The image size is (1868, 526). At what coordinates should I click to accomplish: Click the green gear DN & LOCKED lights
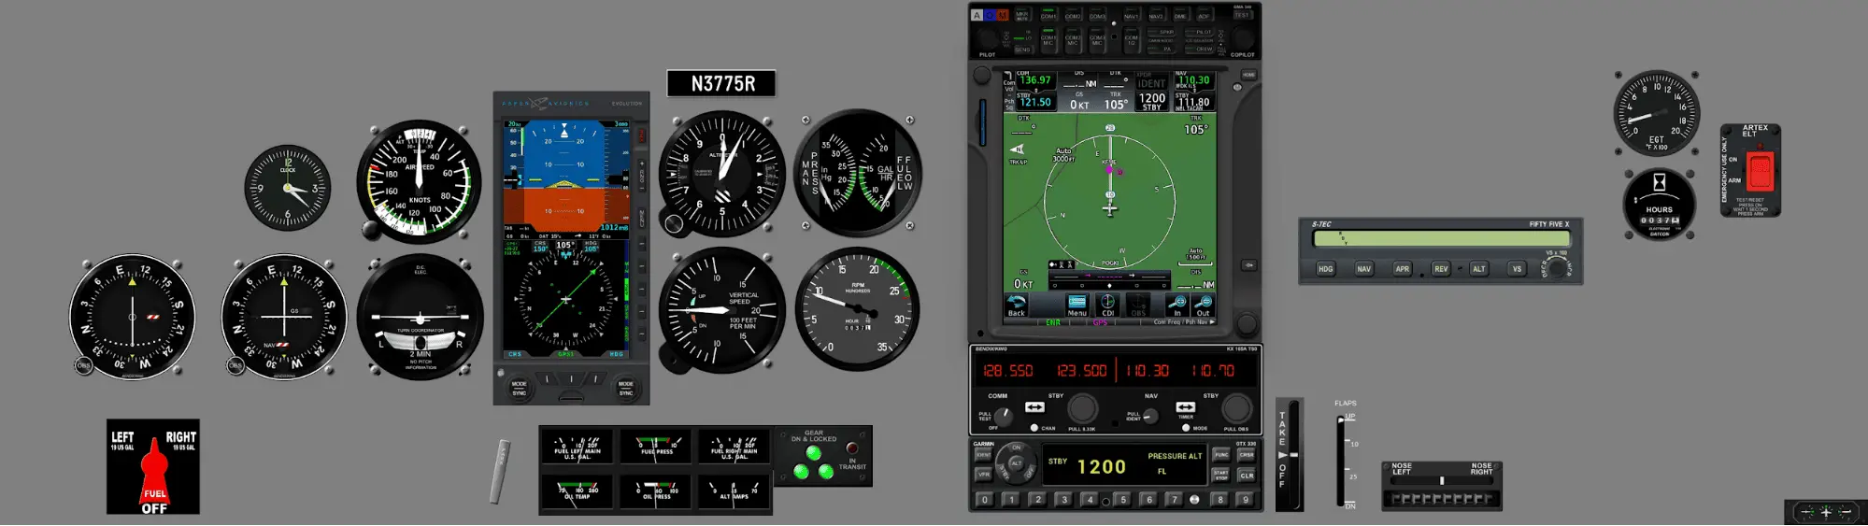point(813,465)
